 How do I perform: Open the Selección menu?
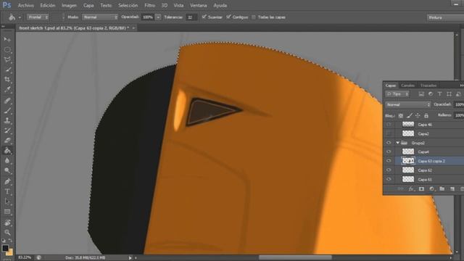click(128, 5)
